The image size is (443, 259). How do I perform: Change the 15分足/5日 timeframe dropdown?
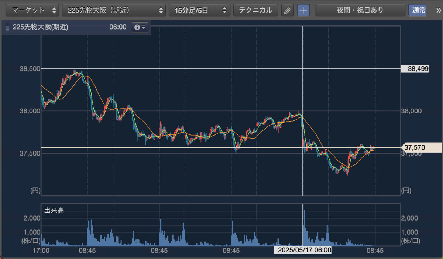(x=199, y=10)
